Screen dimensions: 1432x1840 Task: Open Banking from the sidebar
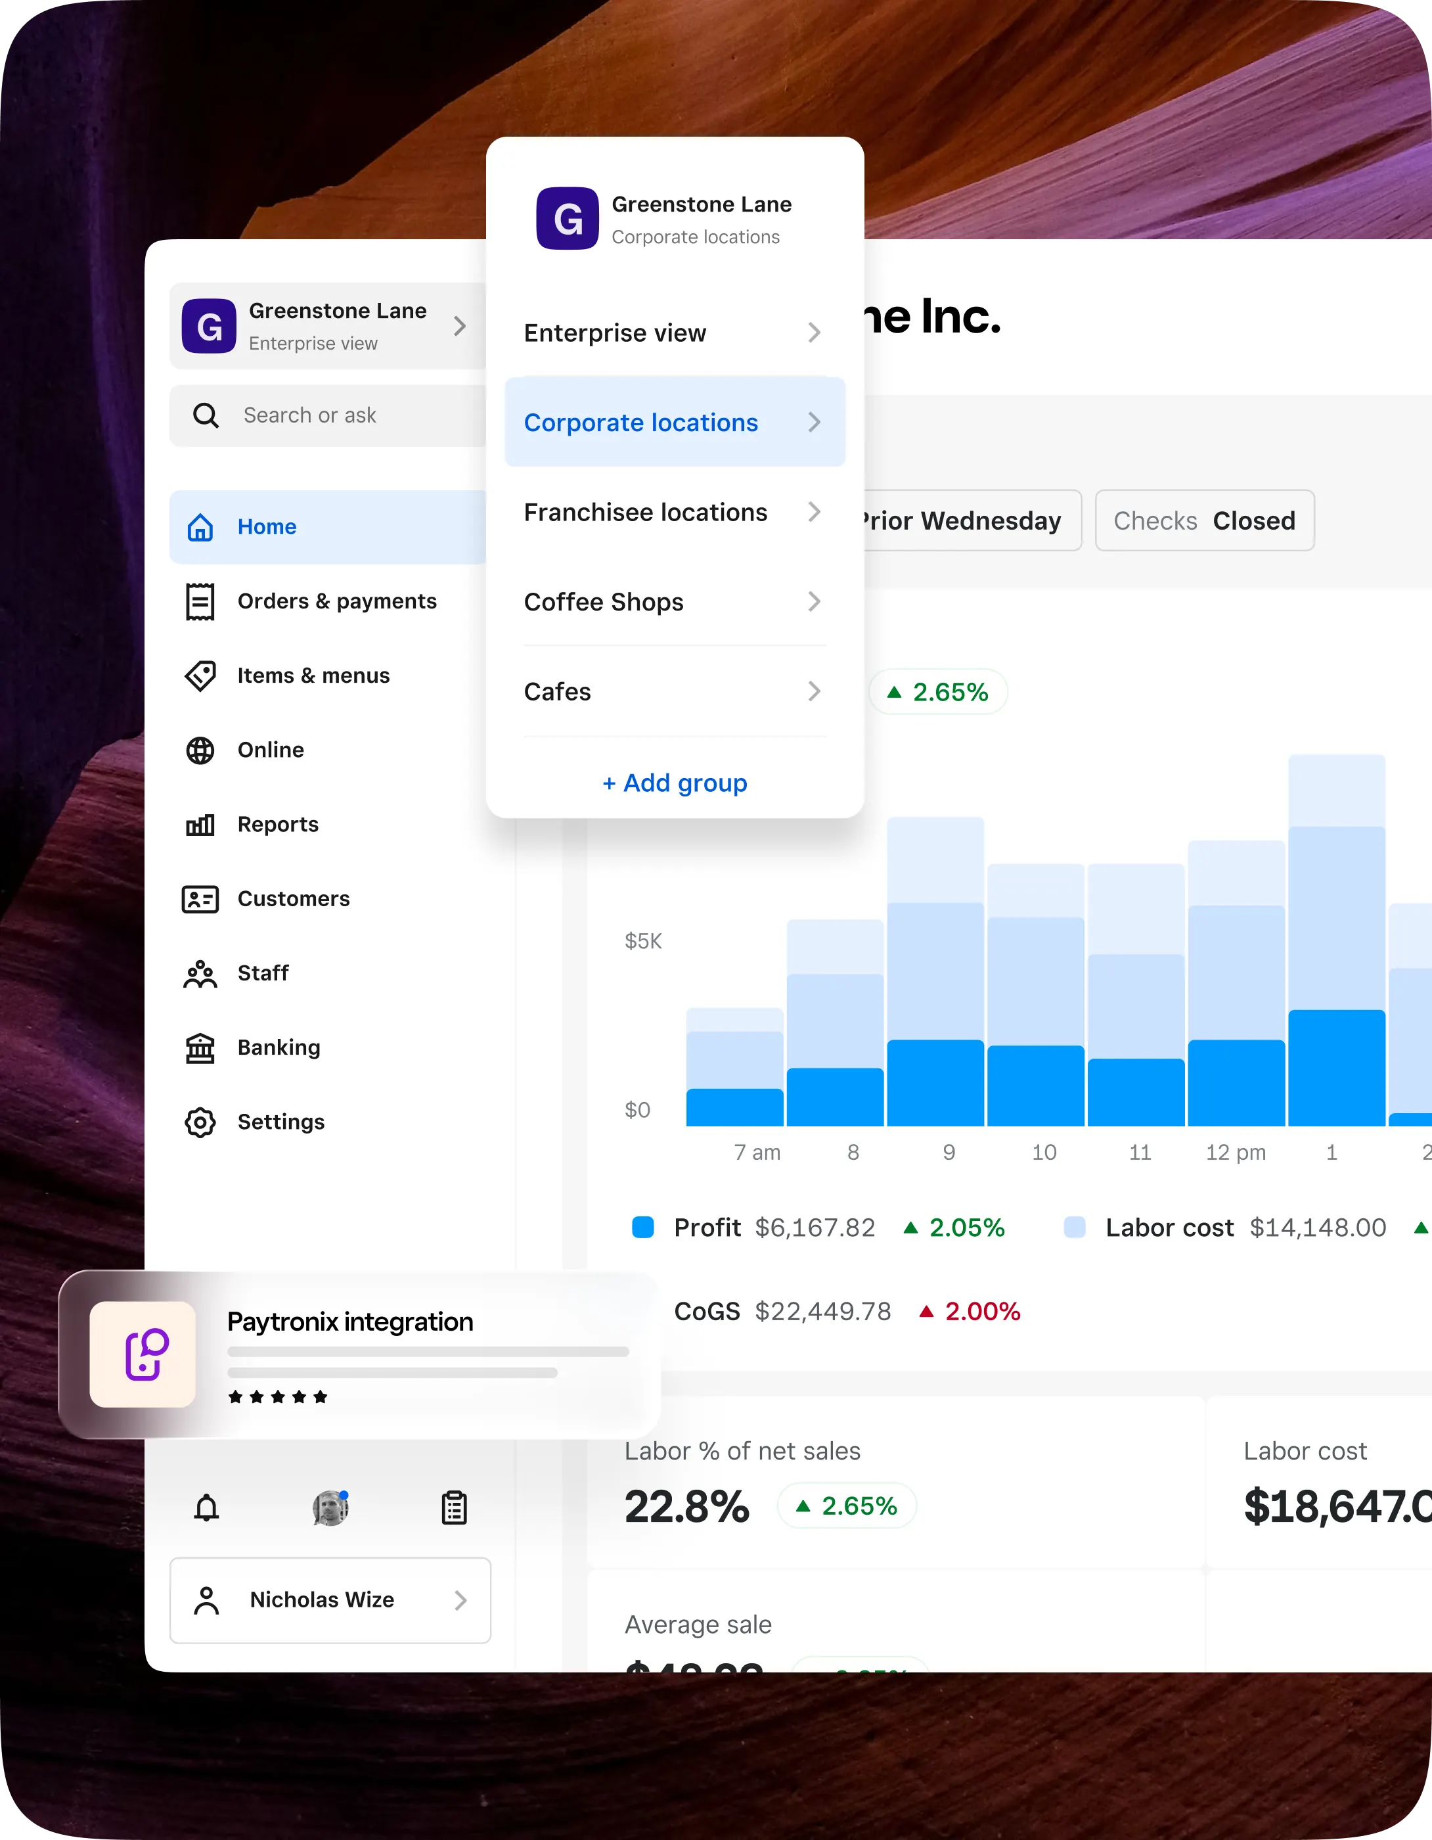tap(278, 1047)
